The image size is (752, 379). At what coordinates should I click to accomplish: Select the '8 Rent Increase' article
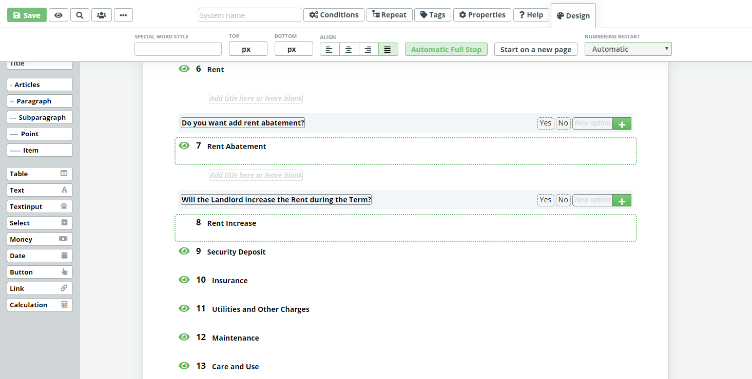tap(406, 228)
